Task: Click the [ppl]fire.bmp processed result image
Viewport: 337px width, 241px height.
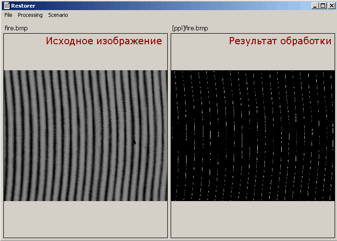Action: [x=253, y=136]
